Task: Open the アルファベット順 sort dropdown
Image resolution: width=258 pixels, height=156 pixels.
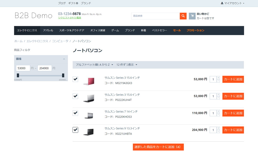Action: (94, 65)
